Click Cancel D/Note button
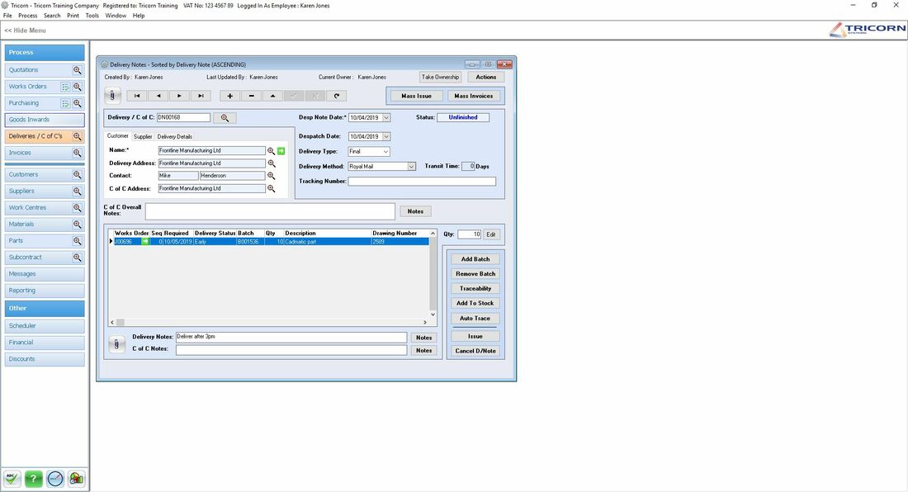This screenshot has height=492, width=908. 475,352
